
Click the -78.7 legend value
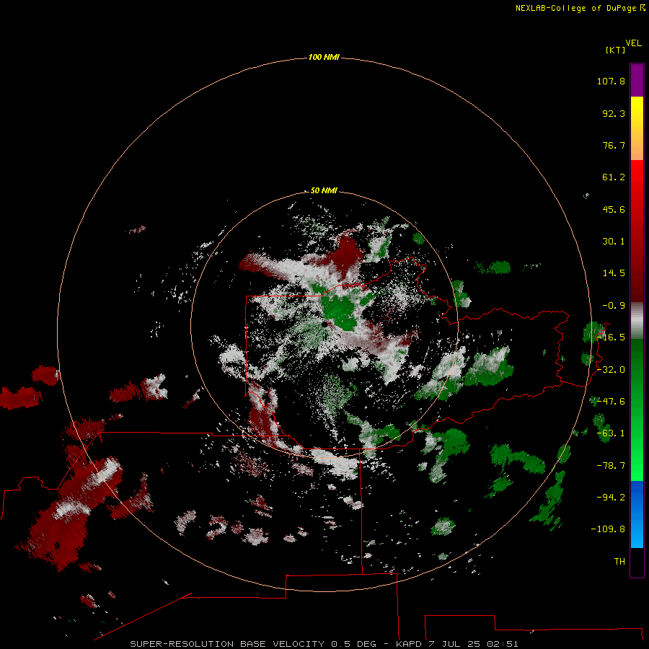pyautogui.click(x=611, y=466)
